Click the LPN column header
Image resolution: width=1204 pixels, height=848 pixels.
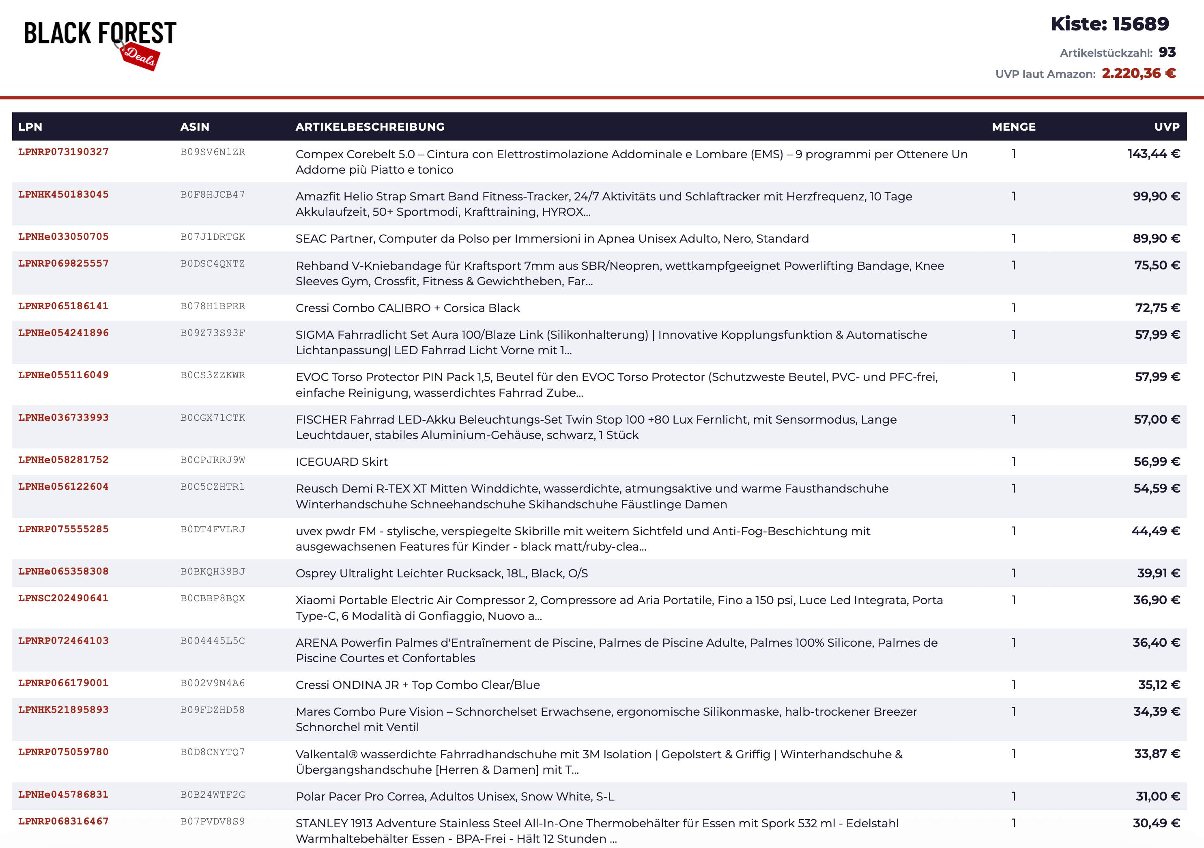(30, 127)
